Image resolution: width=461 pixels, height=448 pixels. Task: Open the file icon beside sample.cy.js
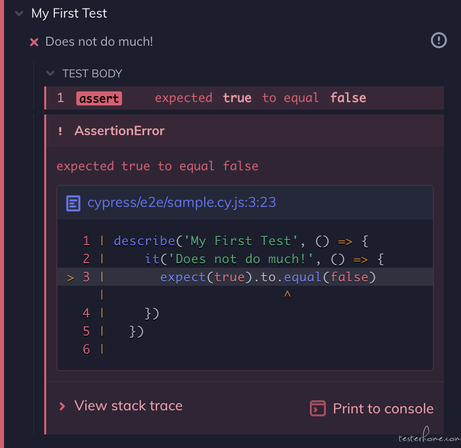73,203
